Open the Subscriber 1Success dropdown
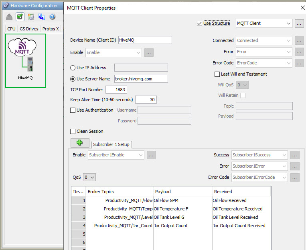 (x=259, y=155)
